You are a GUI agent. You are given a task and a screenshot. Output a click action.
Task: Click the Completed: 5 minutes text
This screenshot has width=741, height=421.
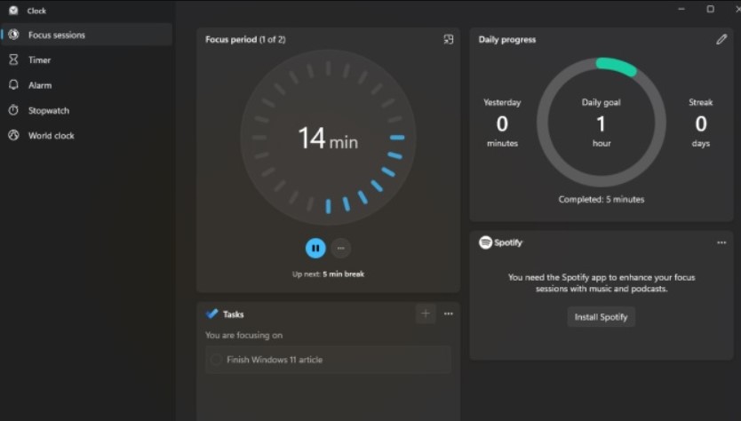point(602,199)
